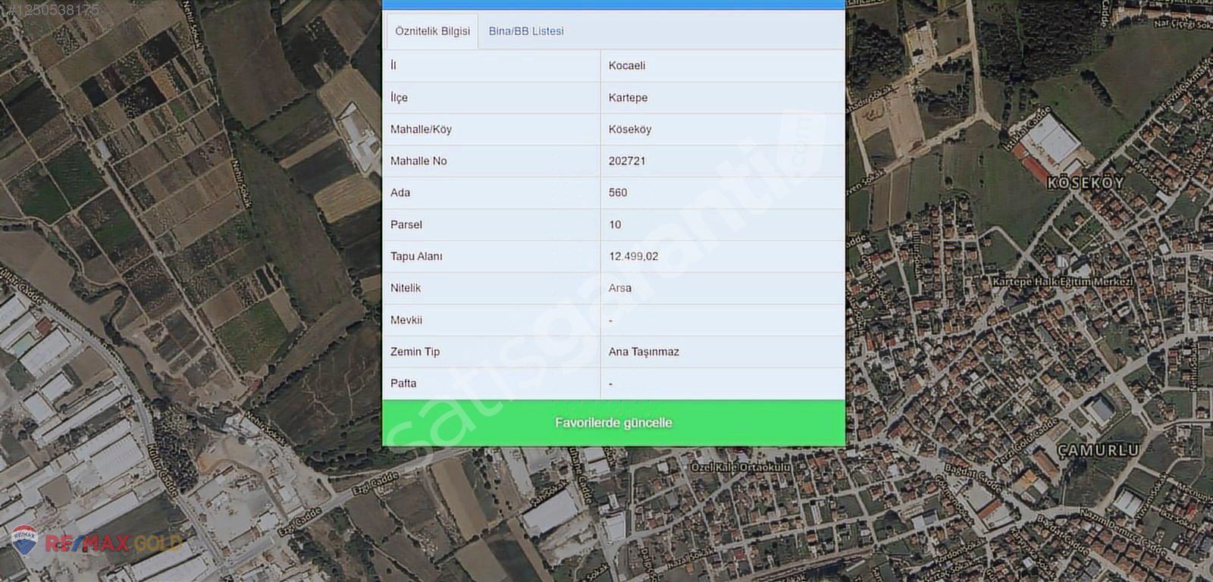The image size is (1213, 582).
Task: Select the Tapu Alanı value 12.499,02
Action: [633, 257]
